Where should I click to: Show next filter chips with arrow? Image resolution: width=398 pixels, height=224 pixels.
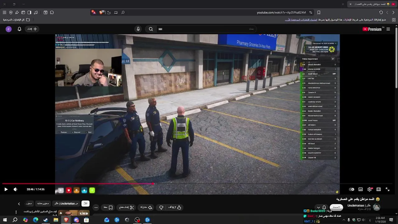coord(19,204)
